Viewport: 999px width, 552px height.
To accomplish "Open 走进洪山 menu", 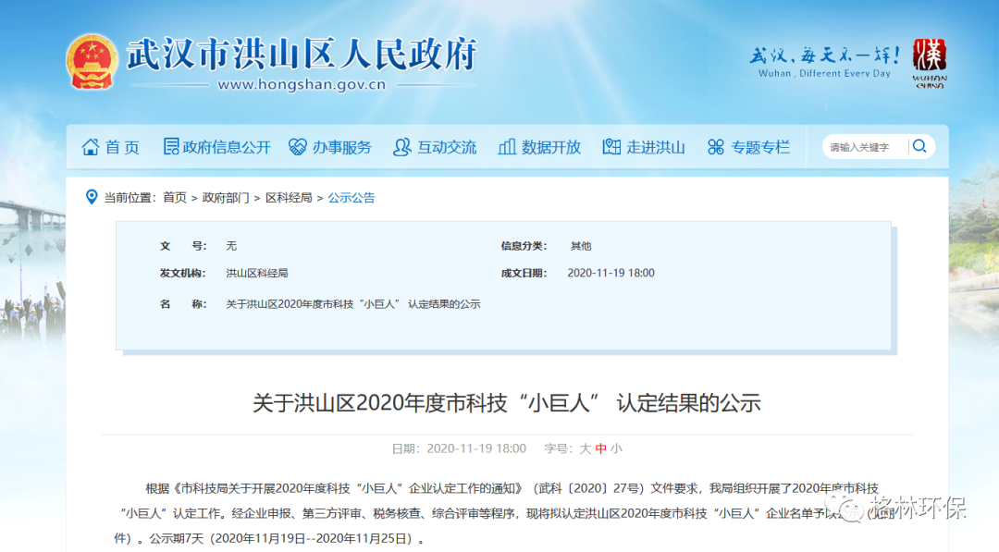I will (656, 148).
